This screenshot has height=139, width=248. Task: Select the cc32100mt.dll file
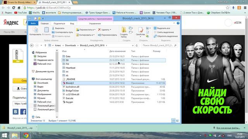click(x=114, y=94)
